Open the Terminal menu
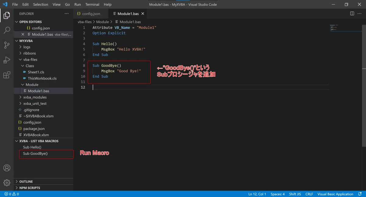The height and width of the screenshot is (197, 366). pyautogui.click(x=92, y=5)
